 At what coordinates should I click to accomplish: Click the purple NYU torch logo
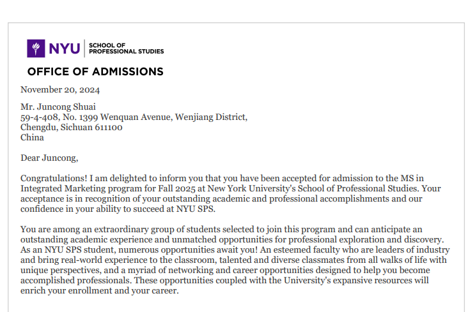click(36, 48)
